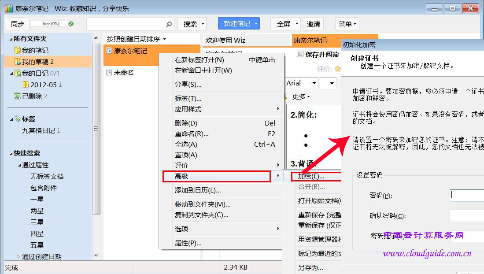Collapse the 所有文件夹 tree node
Image resolution: width=484 pixels, height=274 pixels.
[x=11, y=39]
